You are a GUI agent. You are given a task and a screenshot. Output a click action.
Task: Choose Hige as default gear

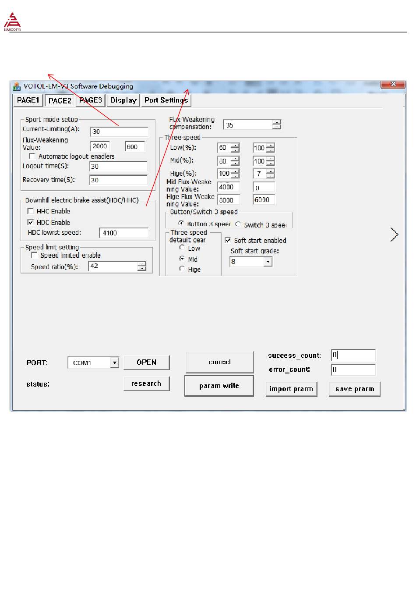pos(182,269)
